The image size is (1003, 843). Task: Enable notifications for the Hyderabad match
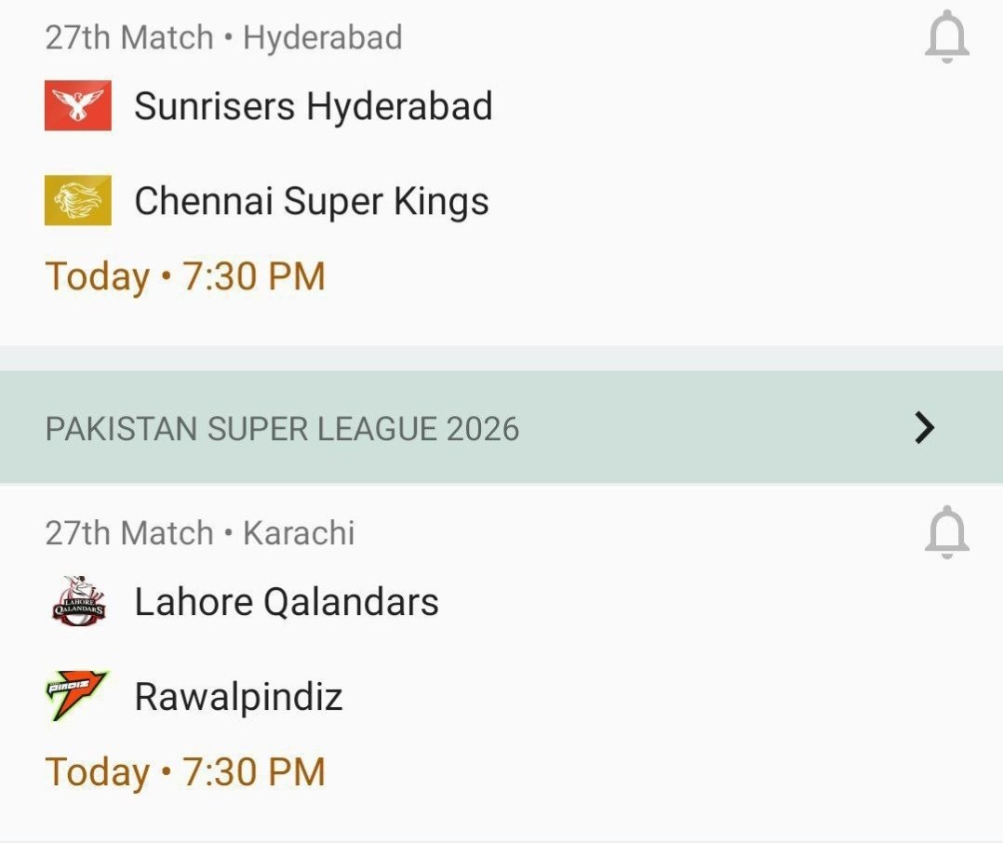click(x=947, y=39)
